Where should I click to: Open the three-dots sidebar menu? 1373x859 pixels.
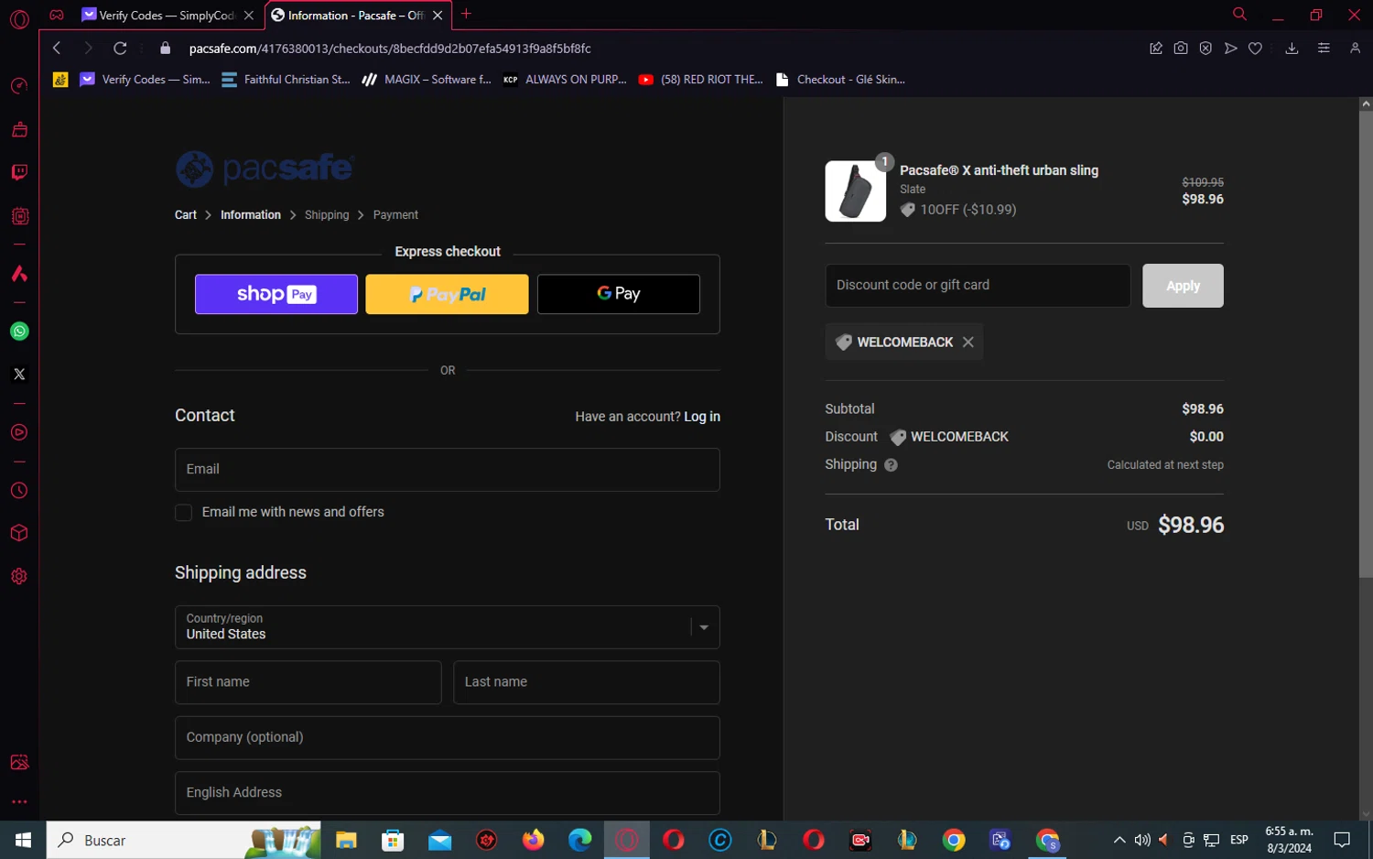[19, 801]
